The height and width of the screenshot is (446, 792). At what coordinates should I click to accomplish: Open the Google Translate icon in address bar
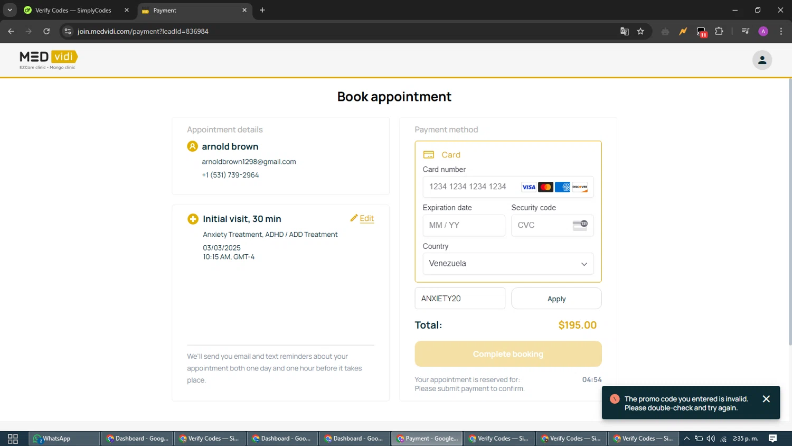tap(625, 31)
